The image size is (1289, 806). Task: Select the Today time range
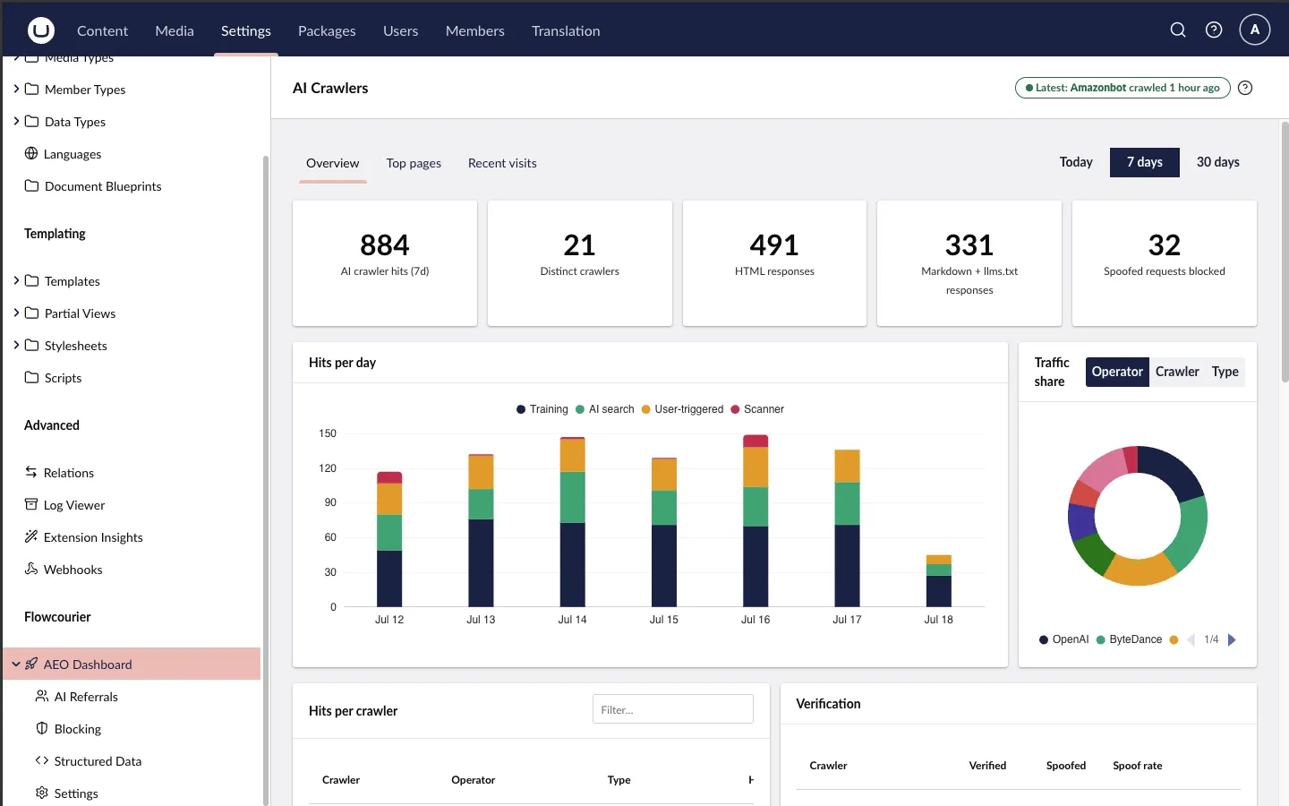click(1076, 162)
